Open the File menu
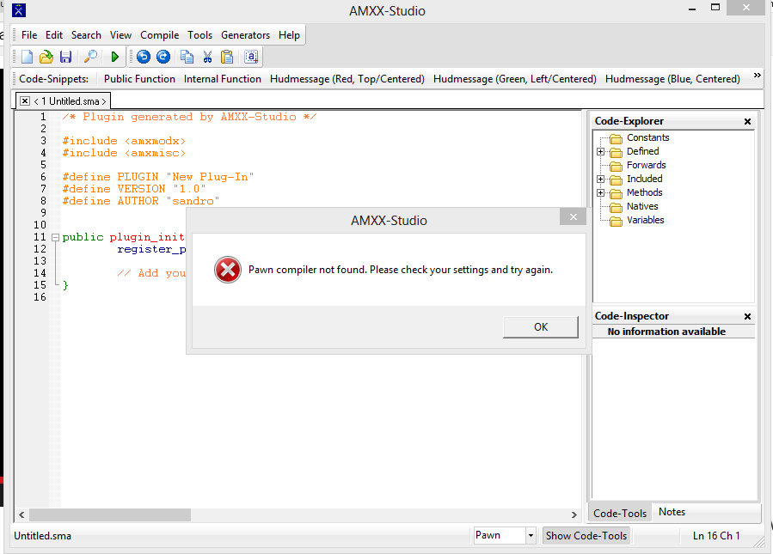This screenshot has width=773, height=554. click(29, 35)
